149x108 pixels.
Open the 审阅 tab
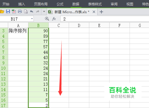pos(114,4)
